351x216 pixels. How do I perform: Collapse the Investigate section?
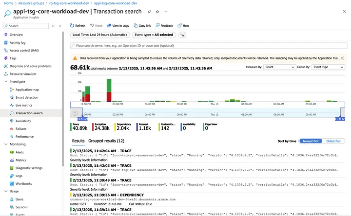coord(6,82)
